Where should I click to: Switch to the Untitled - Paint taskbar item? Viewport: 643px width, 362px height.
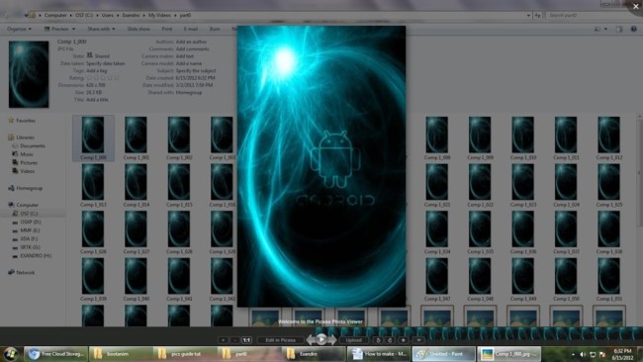tap(443, 354)
